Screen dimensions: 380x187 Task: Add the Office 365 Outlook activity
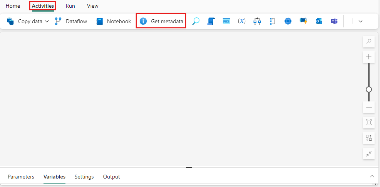click(x=319, y=21)
